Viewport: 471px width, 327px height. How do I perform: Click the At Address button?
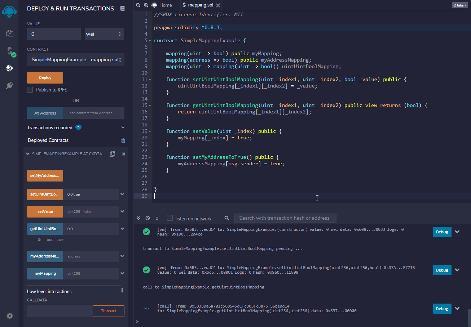[x=45, y=113]
